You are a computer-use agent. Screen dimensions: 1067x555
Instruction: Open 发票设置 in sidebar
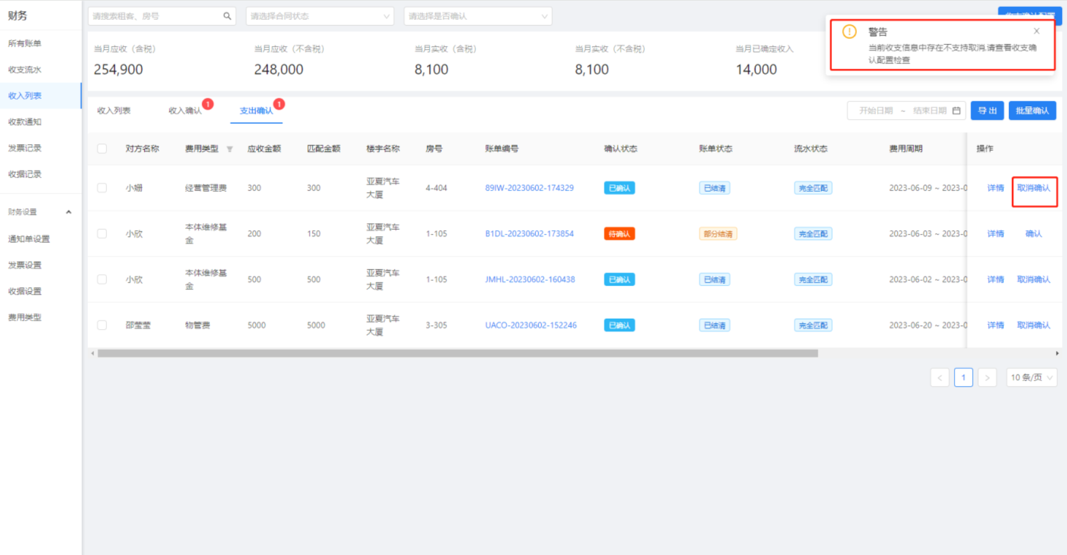[x=24, y=265]
